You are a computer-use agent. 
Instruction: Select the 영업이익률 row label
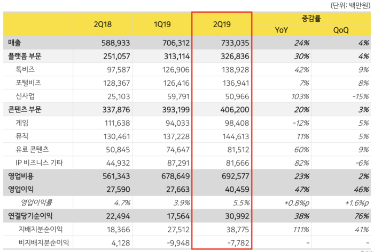point(36,204)
